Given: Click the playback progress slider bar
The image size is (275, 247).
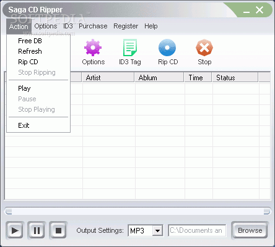Looking at the screenshot, I should coord(137,211).
